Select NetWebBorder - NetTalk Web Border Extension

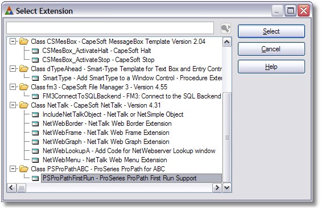[107, 123]
